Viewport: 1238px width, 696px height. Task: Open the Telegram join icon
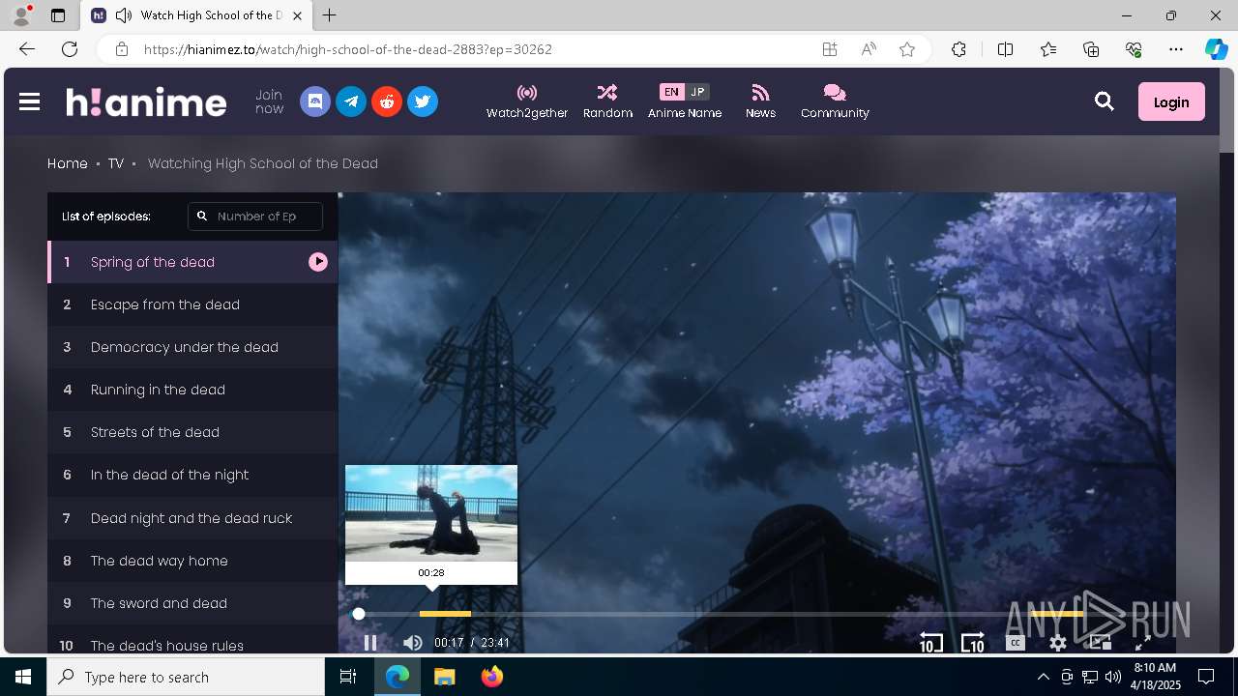point(351,101)
